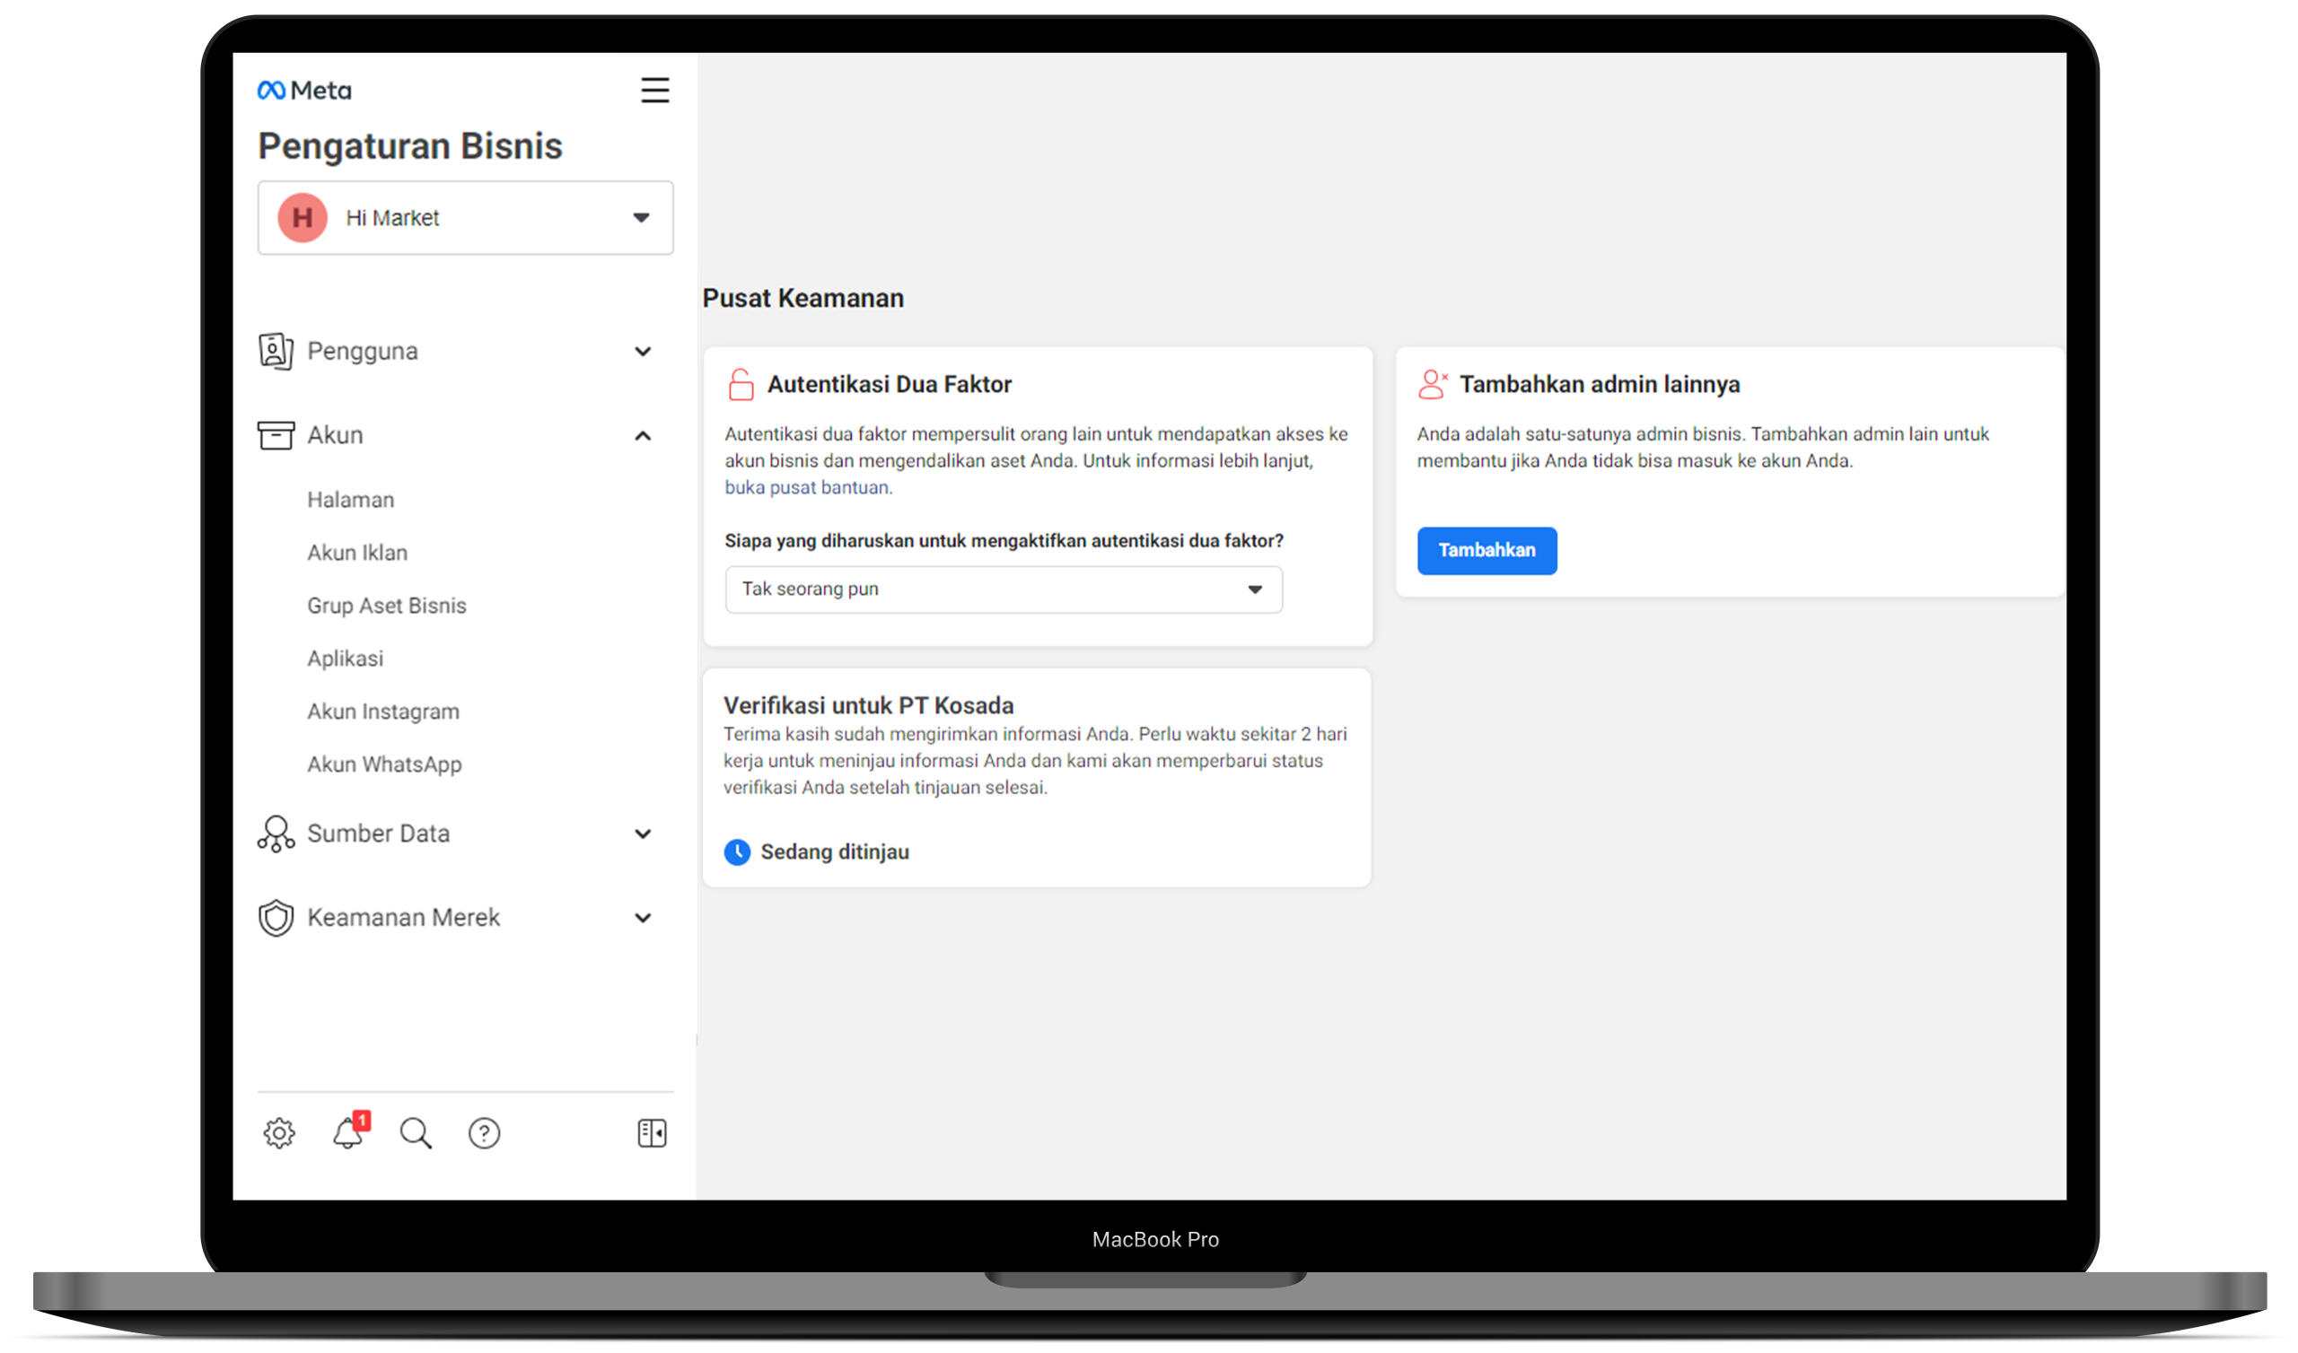The image size is (2298, 1353).
Task: Click the Pengguna label
Action: tap(363, 352)
